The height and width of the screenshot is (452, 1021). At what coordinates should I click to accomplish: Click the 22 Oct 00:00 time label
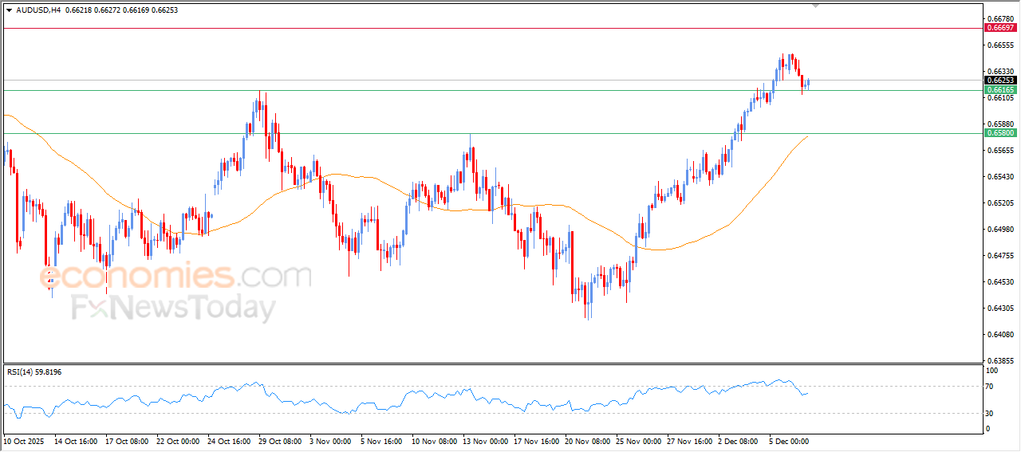(x=176, y=440)
